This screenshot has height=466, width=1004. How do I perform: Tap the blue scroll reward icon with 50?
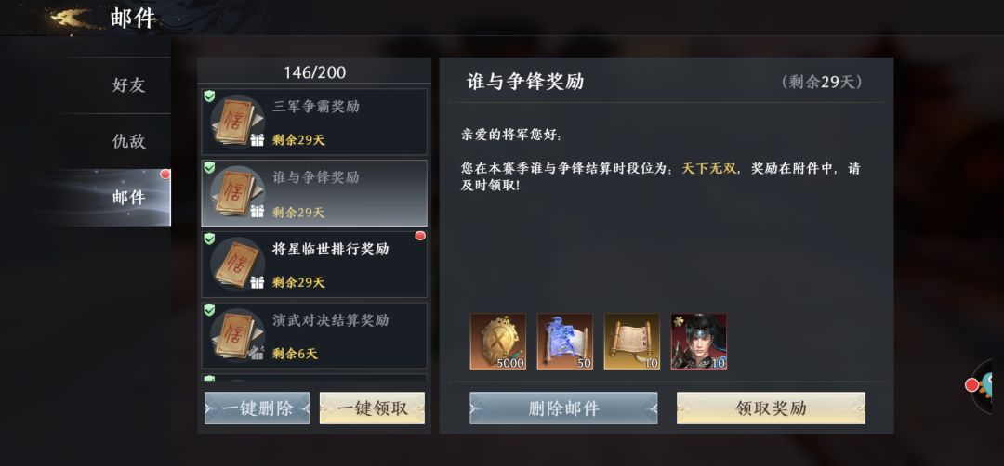(x=565, y=342)
